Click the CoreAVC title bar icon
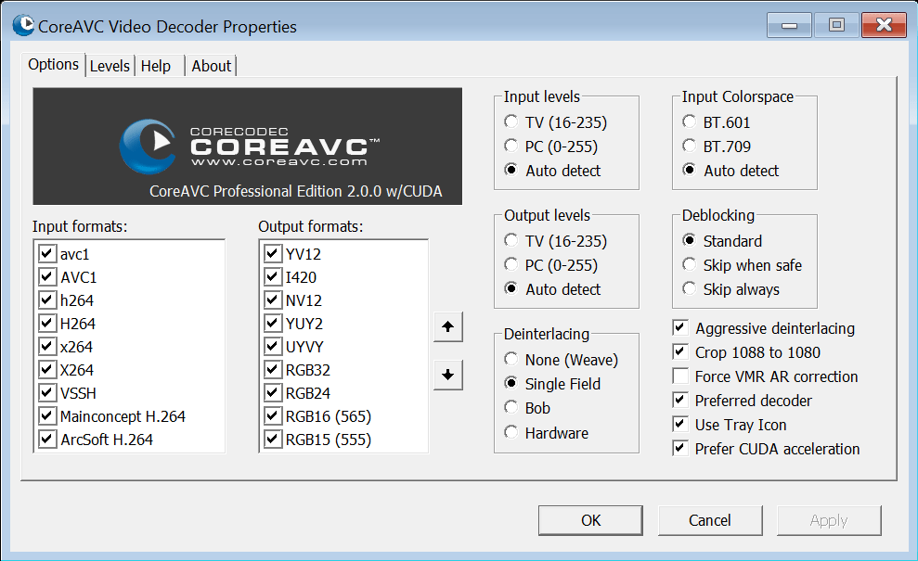Image resolution: width=918 pixels, height=561 pixels. (23, 25)
